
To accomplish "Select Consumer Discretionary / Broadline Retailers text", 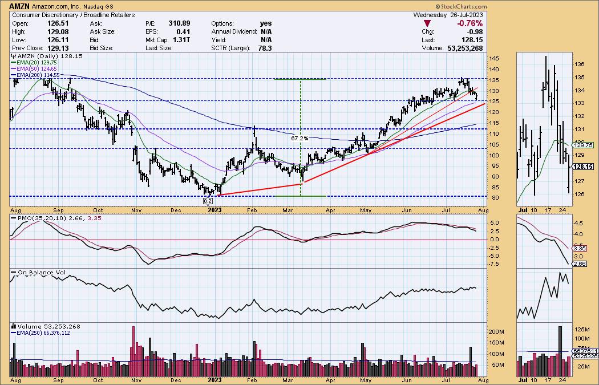I will 74,15.
